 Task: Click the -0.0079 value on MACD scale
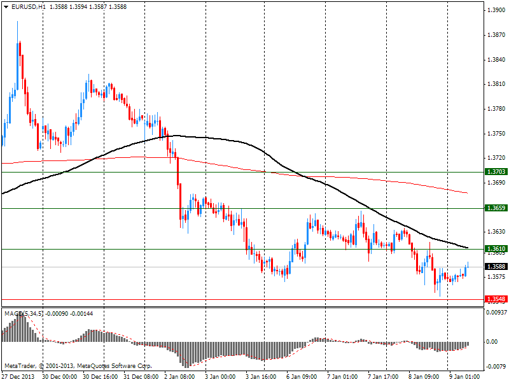click(x=496, y=366)
